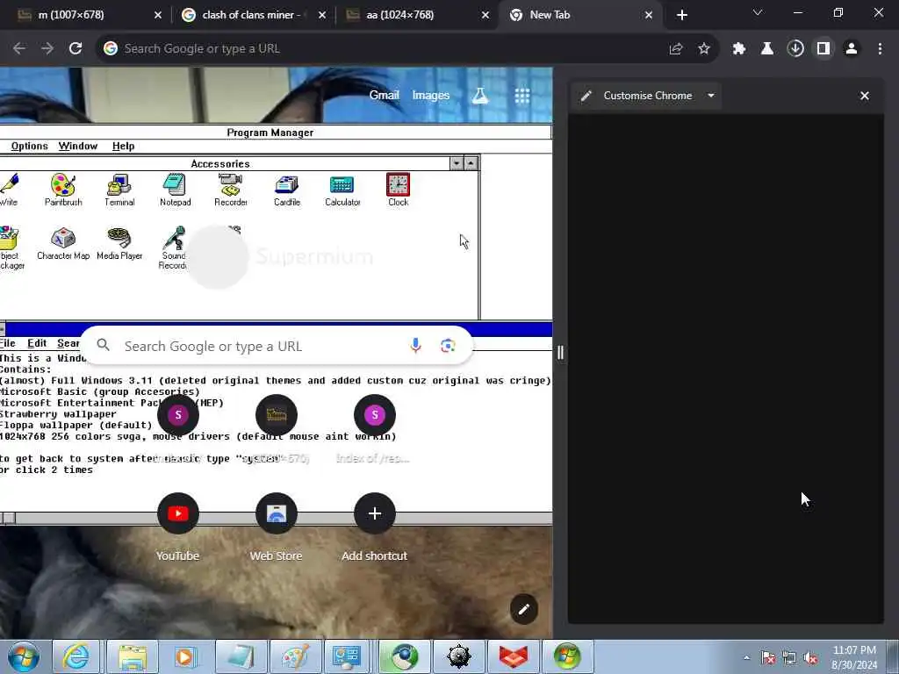Switch to the aa (1024×768) tab
Viewport: 899px width, 674px height.
coord(417,15)
